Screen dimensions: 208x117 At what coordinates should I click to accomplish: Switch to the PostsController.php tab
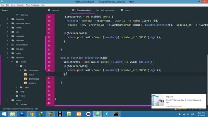(84, 10)
